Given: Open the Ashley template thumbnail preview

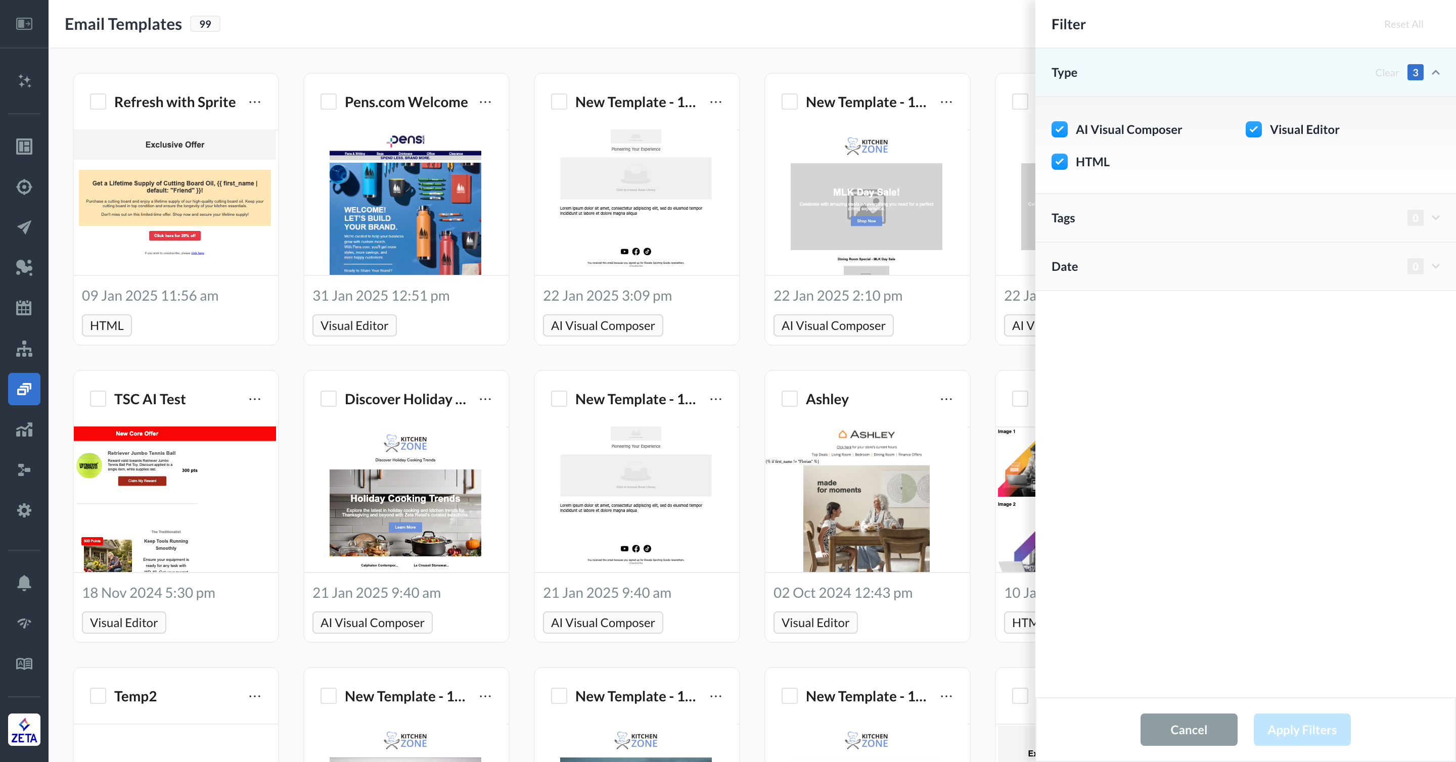Looking at the screenshot, I should click(867, 500).
